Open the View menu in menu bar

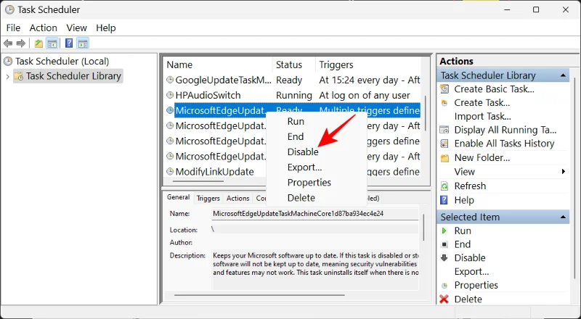pyautogui.click(x=77, y=28)
